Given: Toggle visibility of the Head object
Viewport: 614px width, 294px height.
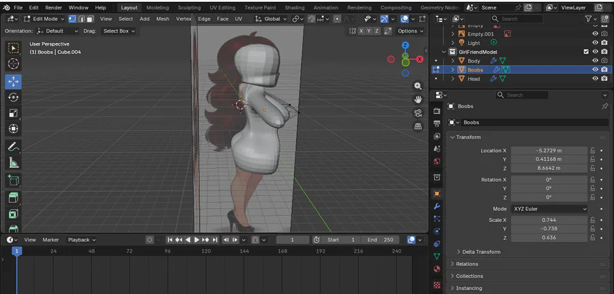Looking at the screenshot, I should (x=595, y=78).
